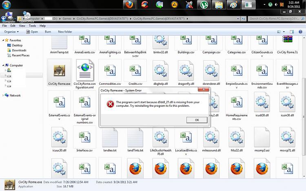Select Network in navigation pane
The image size is (306, 191).
(x=13, y=95)
